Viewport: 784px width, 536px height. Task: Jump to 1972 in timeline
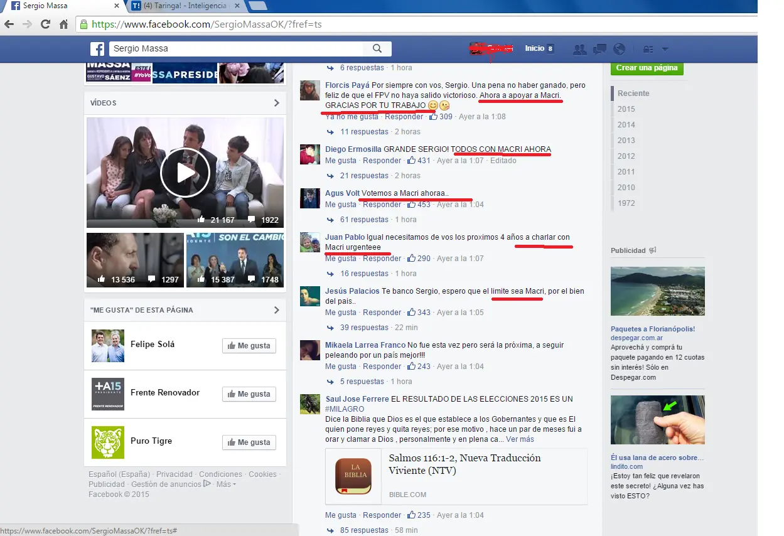626,203
